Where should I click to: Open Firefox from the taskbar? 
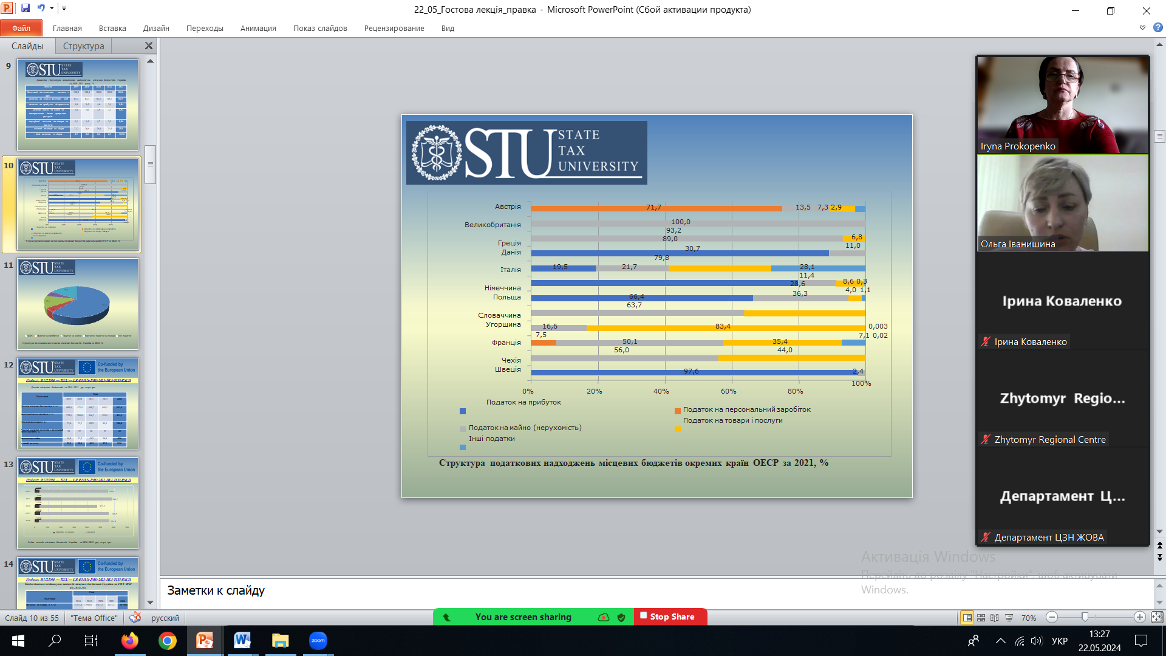point(129,641)
